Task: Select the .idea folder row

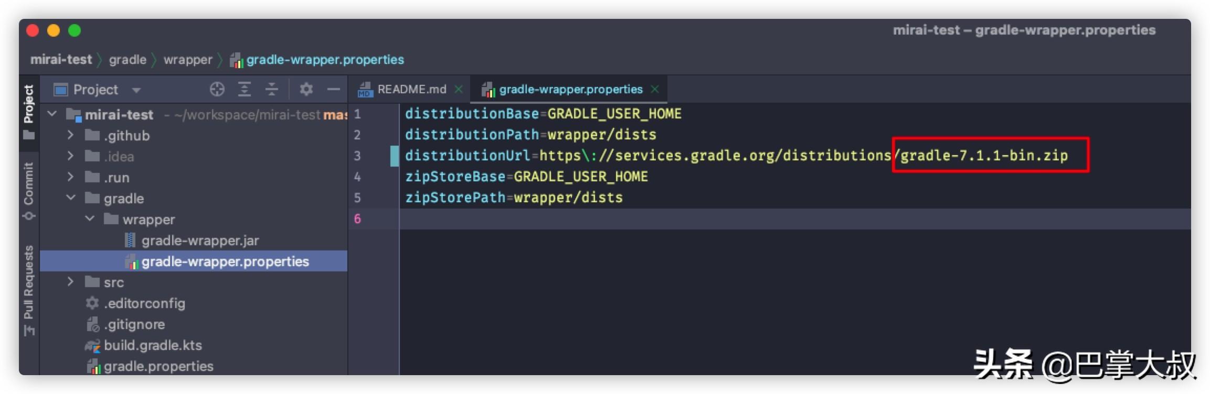Action: tap(194, 156)
